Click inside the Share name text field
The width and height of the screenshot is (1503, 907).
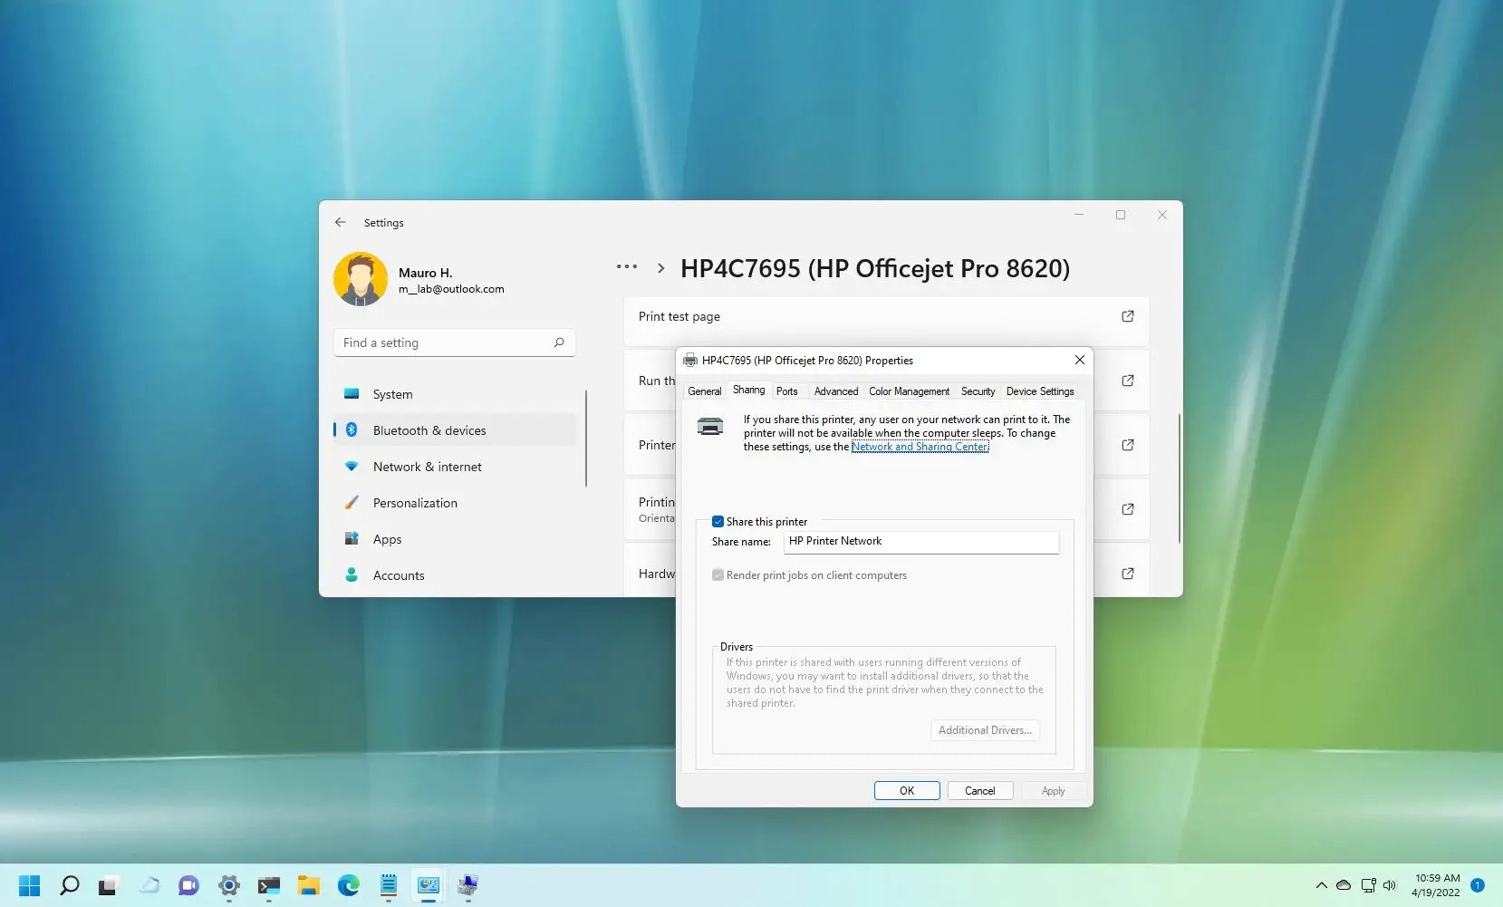click(x=920, y=541)
